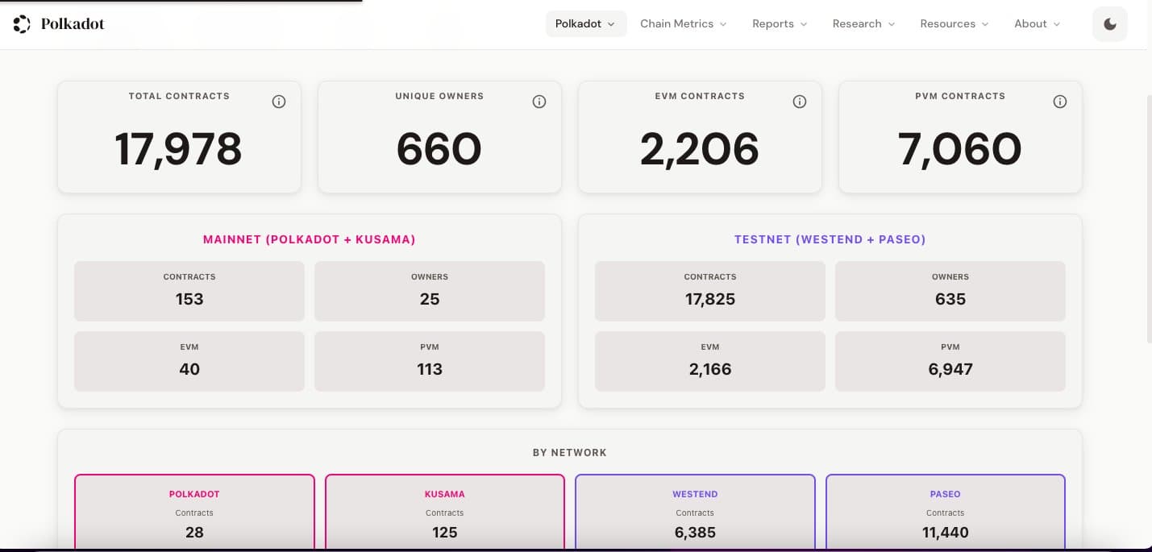Open the Total Contracts info tooltip icon
Screen dimensions: 1152x552
click(x=278, y=102)
